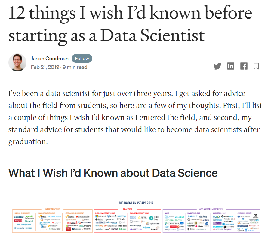Click the Cloudera logo in the landscape image
Screen dimensions: 277x233
click(19, 216)
